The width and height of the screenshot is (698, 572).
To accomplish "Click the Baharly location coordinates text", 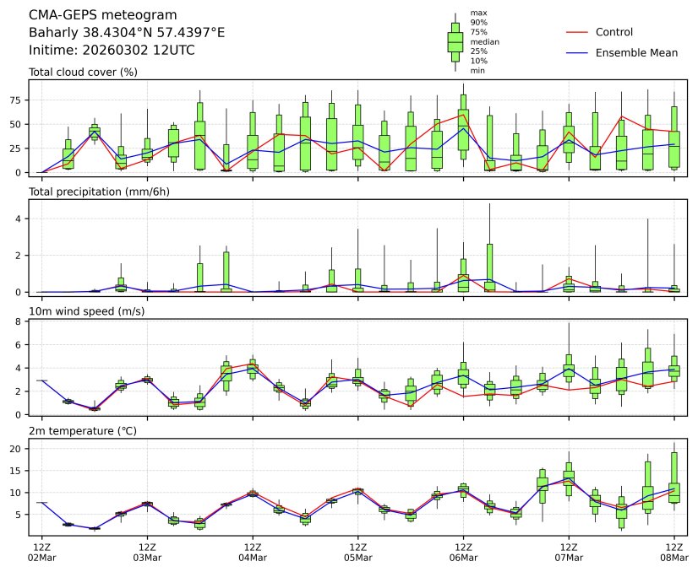I will tap(127, 33).
